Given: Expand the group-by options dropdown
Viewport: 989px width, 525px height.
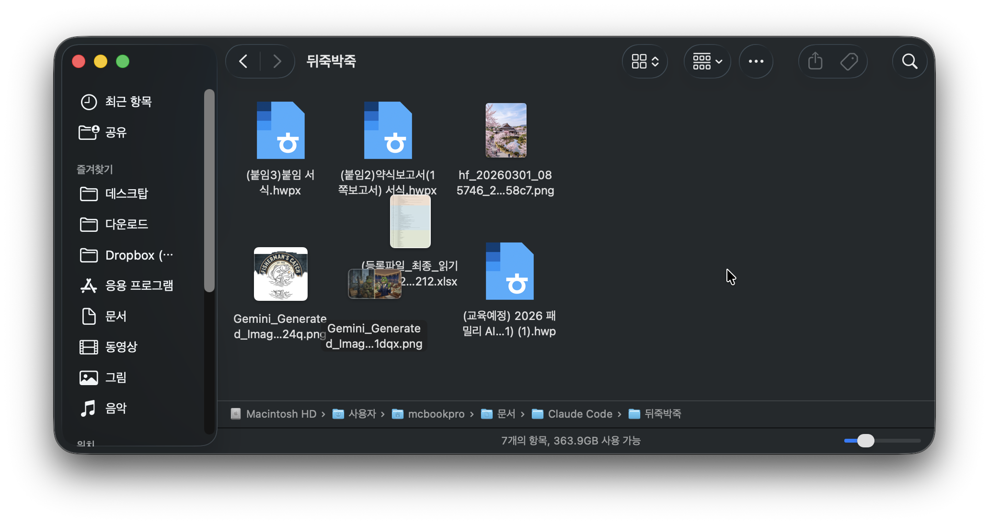Looking at the screenshot, I should coord(707,61).
